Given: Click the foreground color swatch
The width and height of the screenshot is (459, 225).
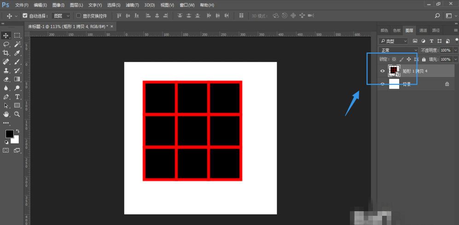Looking at the screenshot, I should [9, 134].
